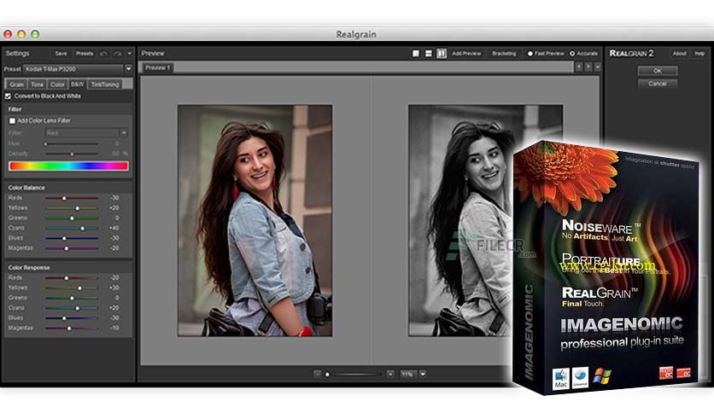Click the lens filter Density slider
The width and height of the screenshot is (714, 413).
click(x=72, y=154)
